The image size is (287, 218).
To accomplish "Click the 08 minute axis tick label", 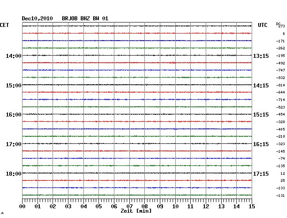I will [x=144, y=206].
